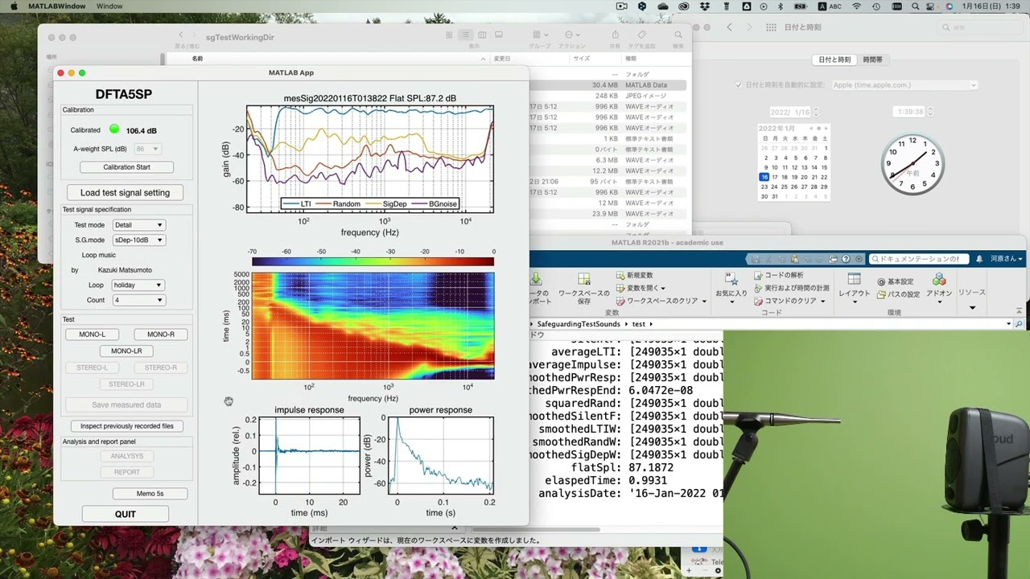Switch Finder to icon view
1030x579 pixels.
449,35
